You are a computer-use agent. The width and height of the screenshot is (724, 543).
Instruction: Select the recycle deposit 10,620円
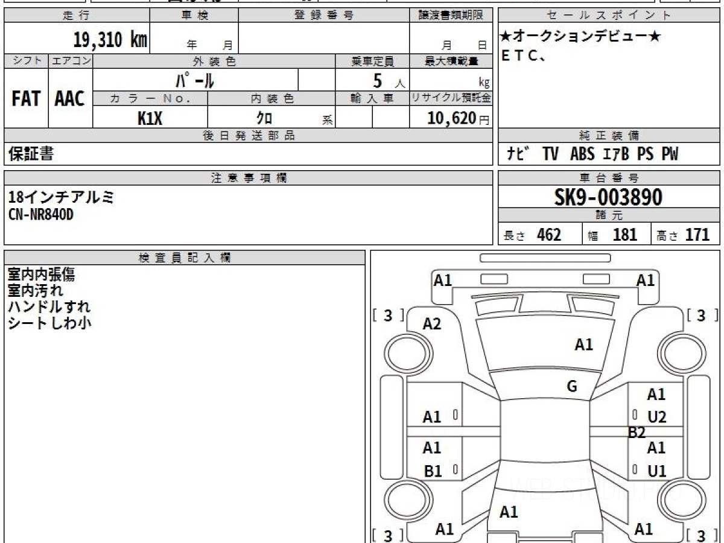[458, 118]
